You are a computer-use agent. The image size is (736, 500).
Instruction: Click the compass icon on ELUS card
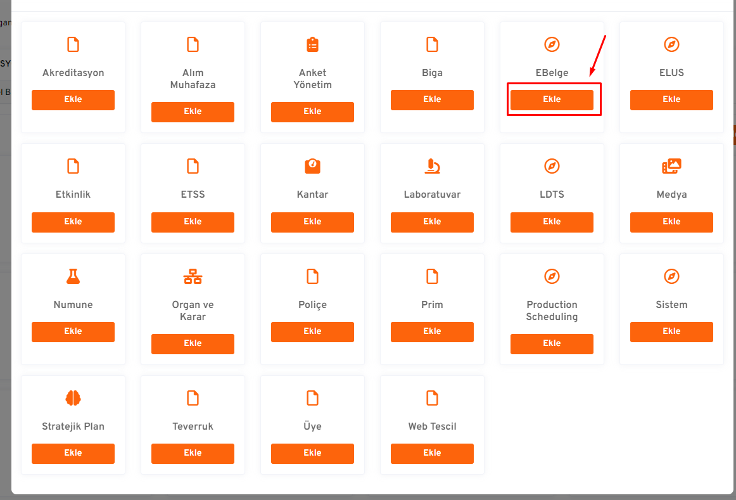[671, 44]
